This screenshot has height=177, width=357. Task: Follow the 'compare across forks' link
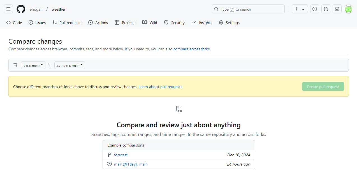(191, 49)
